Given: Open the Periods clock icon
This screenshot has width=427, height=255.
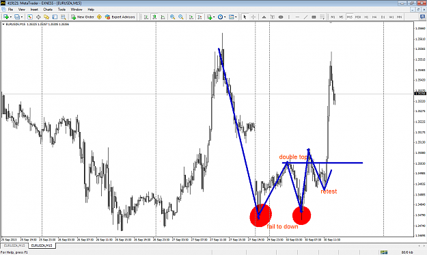Looking at the screenshot, I should (x=220, y=17).
